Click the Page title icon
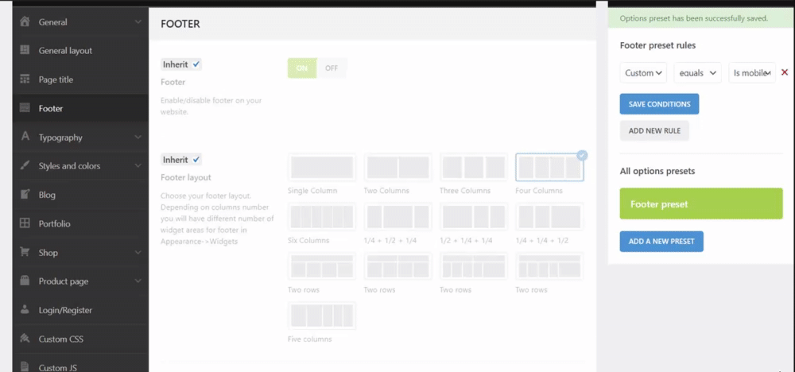Screen dimensions: 795x372 25,79
